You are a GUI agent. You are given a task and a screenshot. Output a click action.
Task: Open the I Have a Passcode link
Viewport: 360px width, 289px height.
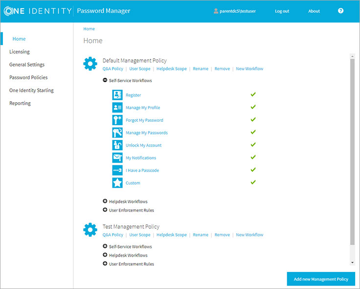pos(142,170)
